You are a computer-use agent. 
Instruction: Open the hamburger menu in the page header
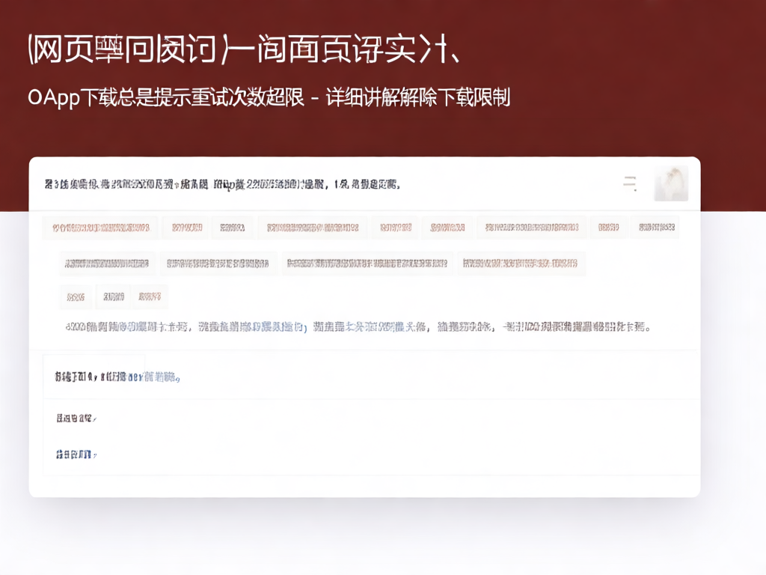click(x=630, y=182)
